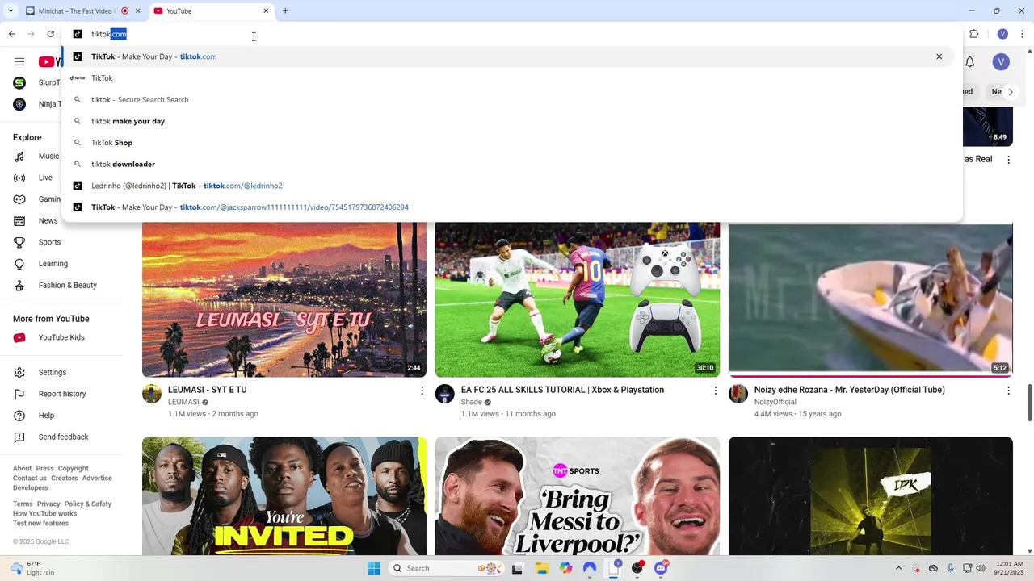Click the taskbar Search box
Screen dimensions: 1034x581
pyautogui.click(x=444, y=568)
